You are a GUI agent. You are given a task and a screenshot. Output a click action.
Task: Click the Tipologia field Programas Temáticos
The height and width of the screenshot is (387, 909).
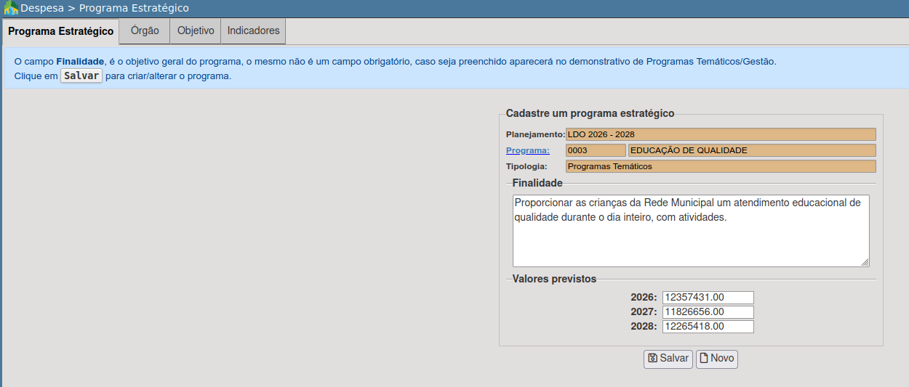[720, 166]
